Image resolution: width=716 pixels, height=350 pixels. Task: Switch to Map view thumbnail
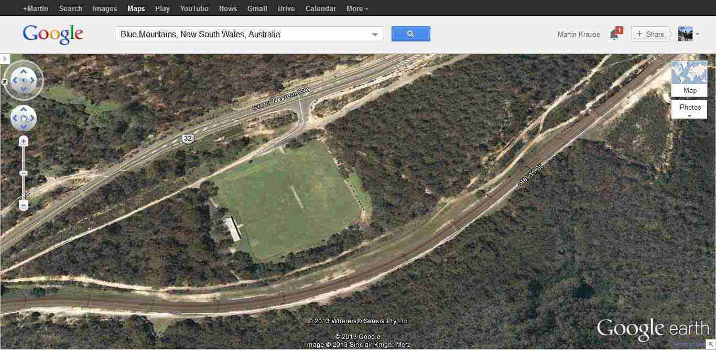(x=689, y=79)
